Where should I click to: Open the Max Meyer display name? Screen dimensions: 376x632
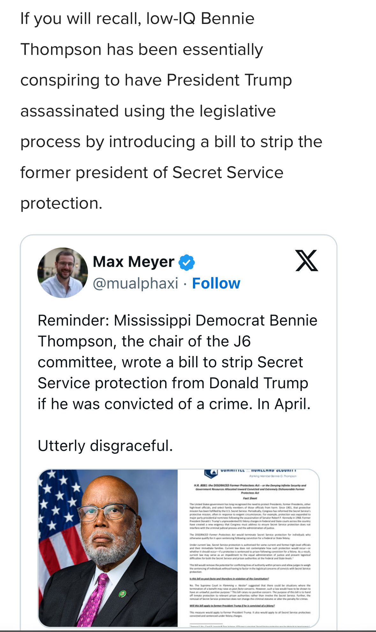[x=133, y=262]
